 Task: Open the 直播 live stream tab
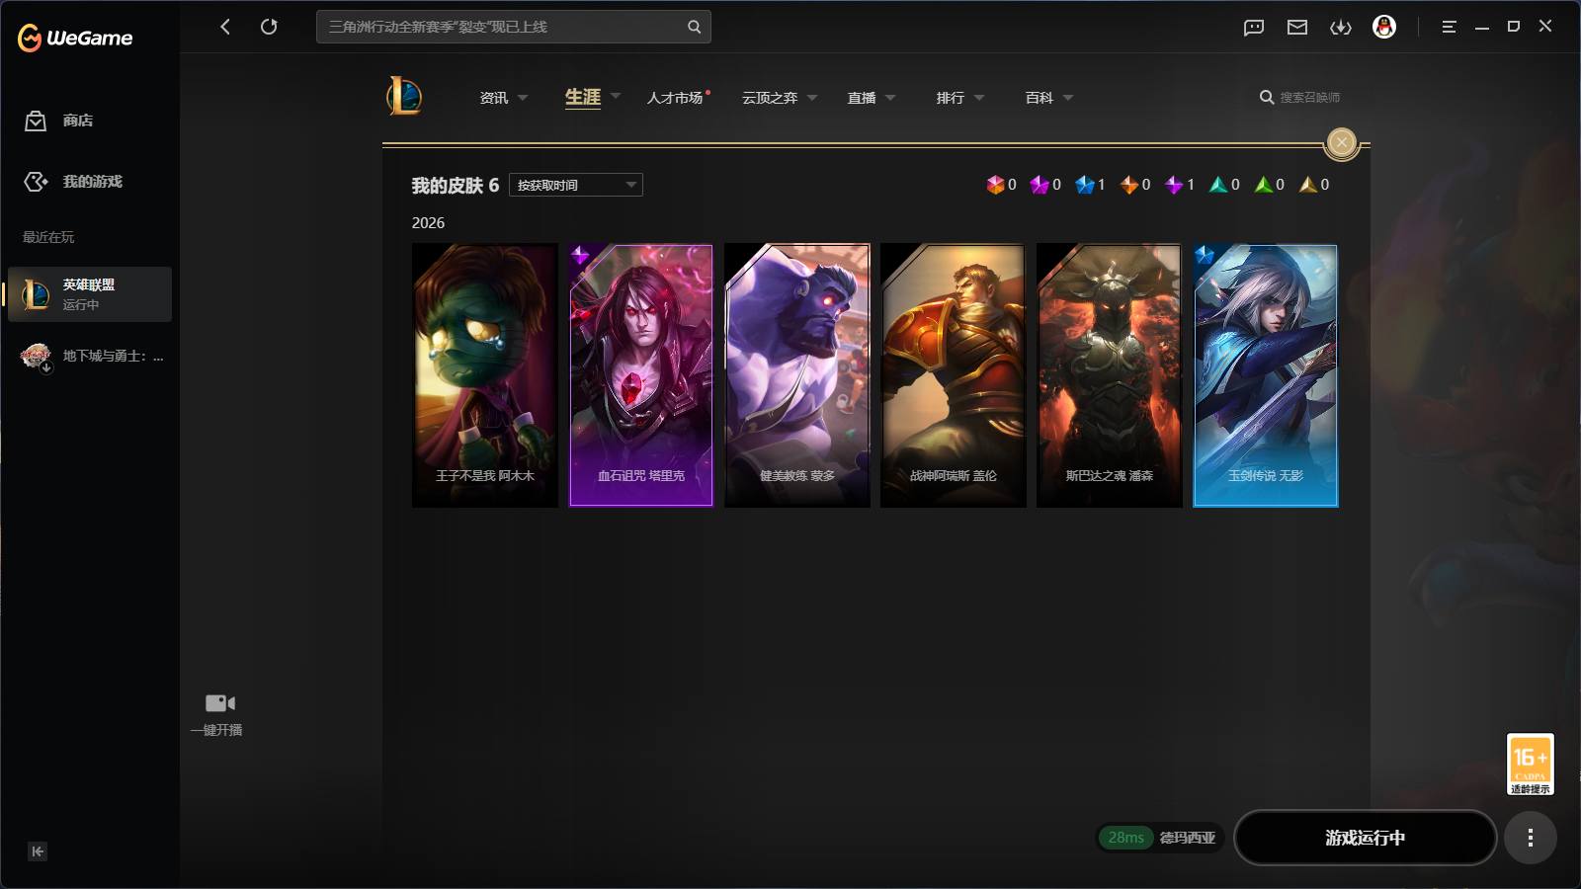[x=862, y=98]
